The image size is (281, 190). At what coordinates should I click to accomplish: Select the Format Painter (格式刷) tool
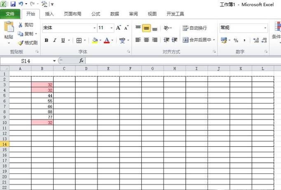point(28,43)
